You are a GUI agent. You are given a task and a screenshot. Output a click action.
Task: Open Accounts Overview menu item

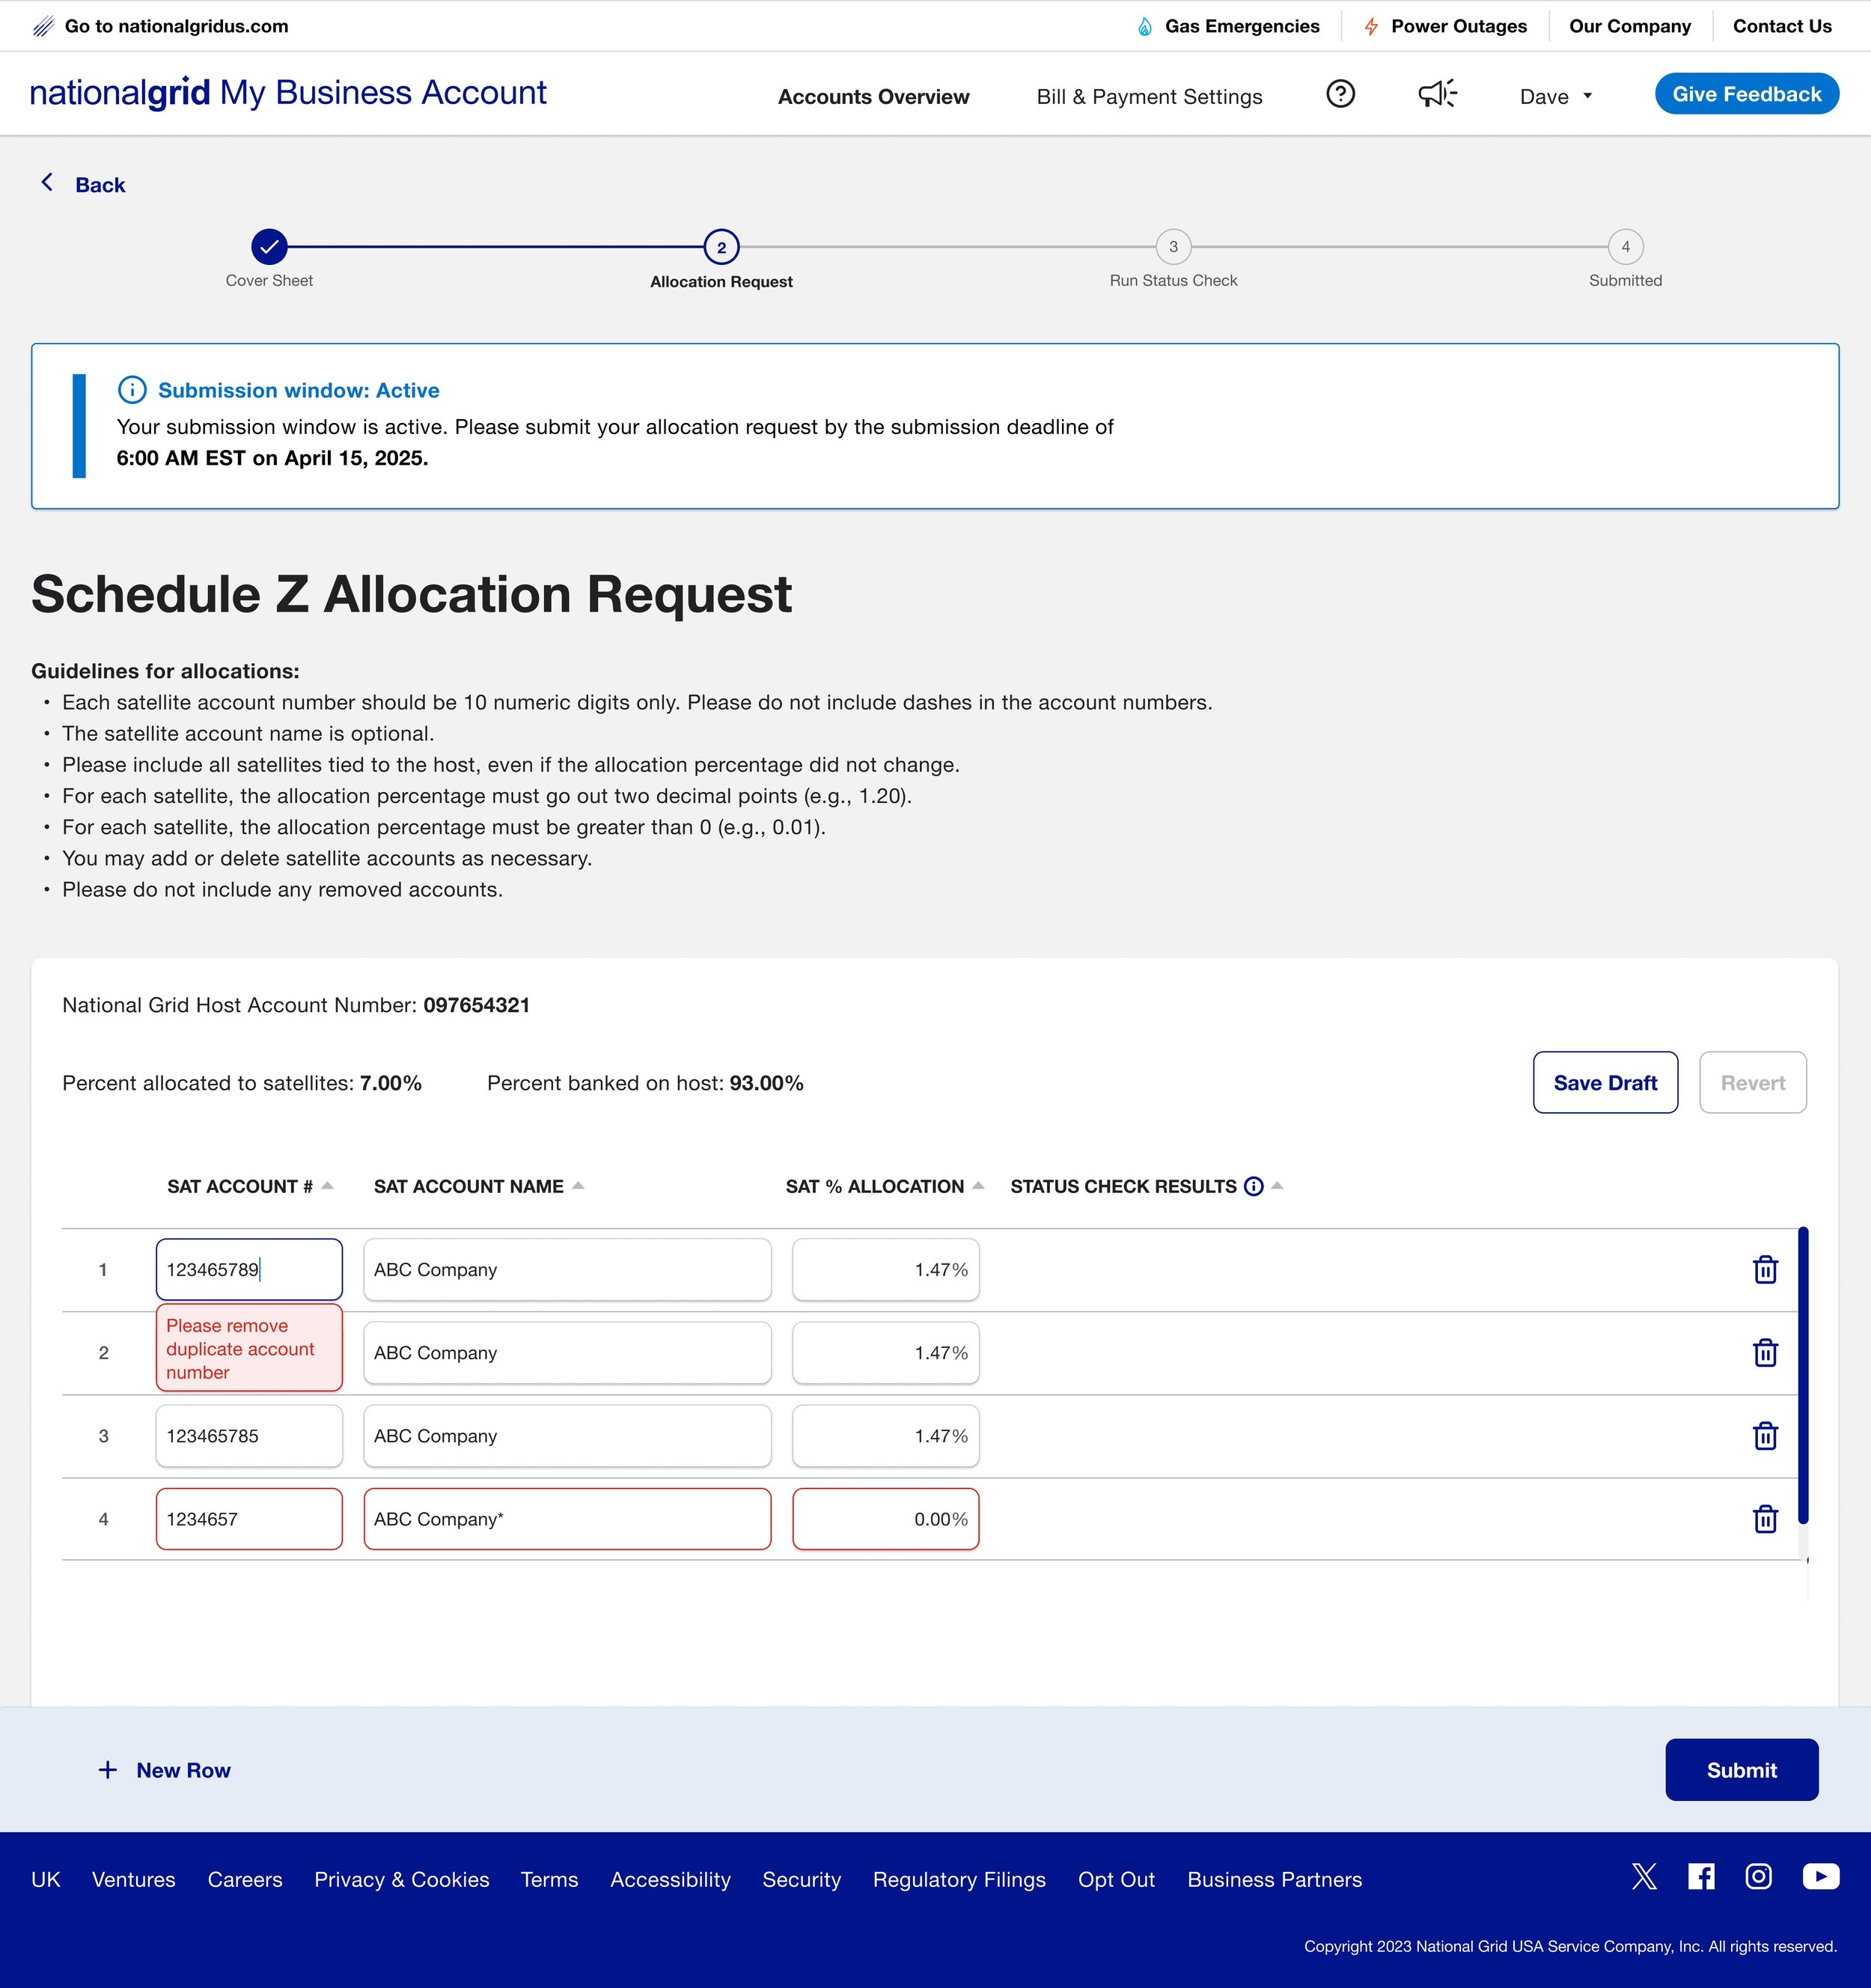(x=873, y=97)
